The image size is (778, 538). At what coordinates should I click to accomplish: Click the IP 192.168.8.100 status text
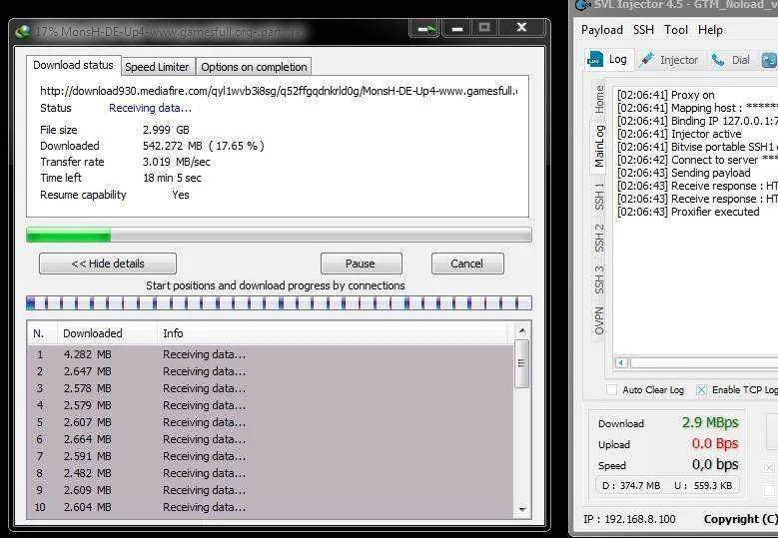(629, 519)
